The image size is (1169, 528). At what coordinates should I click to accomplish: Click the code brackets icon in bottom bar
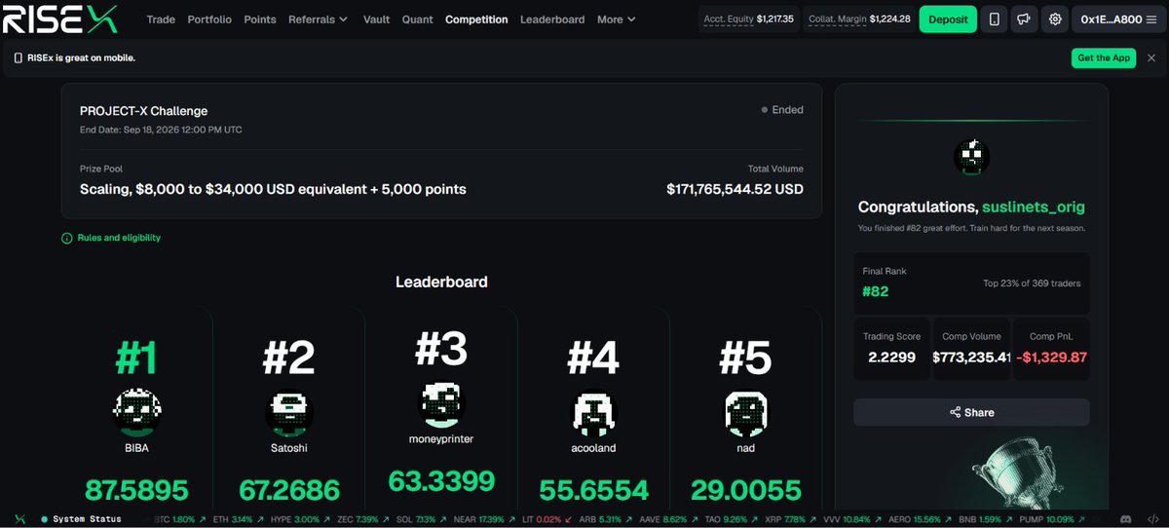click(1152, 519)
